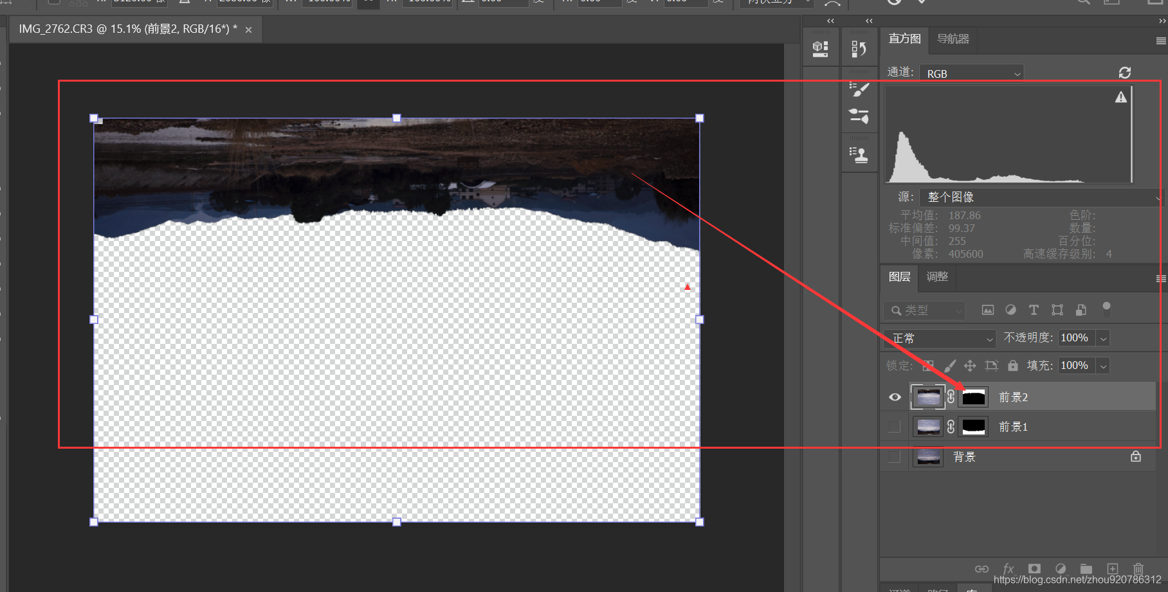Open the Brush Settings panel icon
Image resolution: width=1168 pixels, height=592 pixels.
coord(859,116)
